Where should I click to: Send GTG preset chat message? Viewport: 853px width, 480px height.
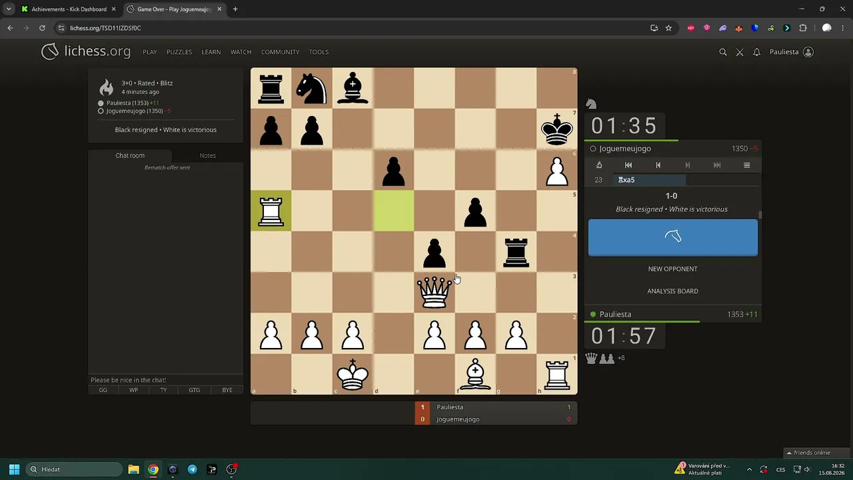click(x=194, y=390)
